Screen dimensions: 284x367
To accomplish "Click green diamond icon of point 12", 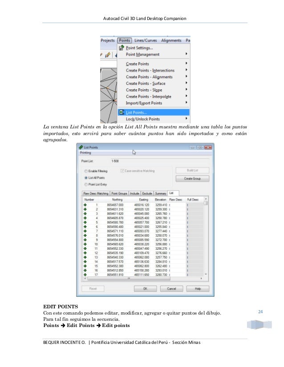I will click(x=85, y=253).
